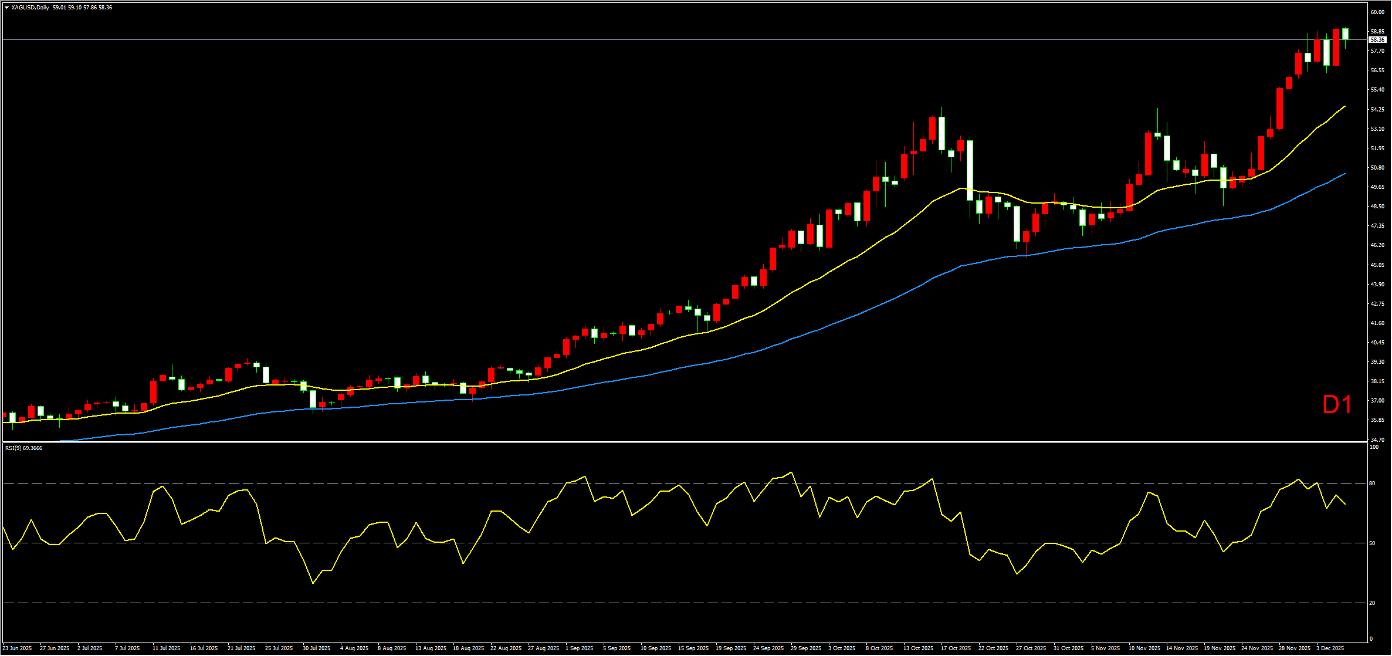Click the RSI 50 level label
This screenshot has height=656, width=1392.
1372,543
